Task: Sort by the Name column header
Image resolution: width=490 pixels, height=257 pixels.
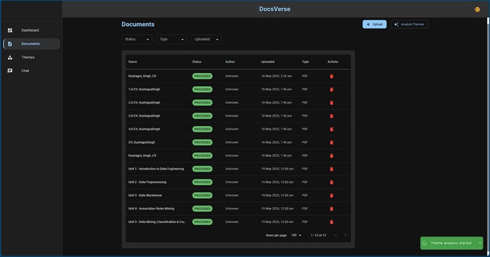Action: coord(133,62)
